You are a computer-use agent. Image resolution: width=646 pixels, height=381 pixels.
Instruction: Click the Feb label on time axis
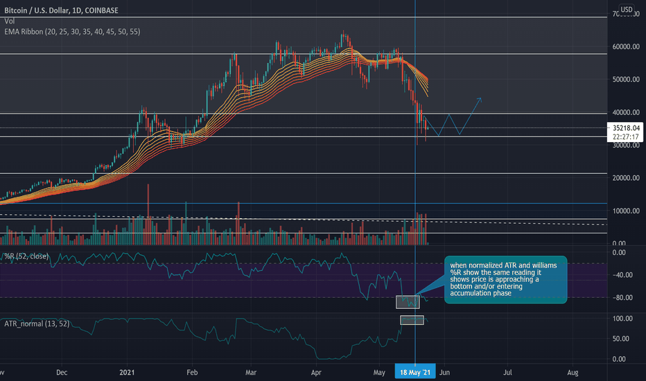(192, 373)
